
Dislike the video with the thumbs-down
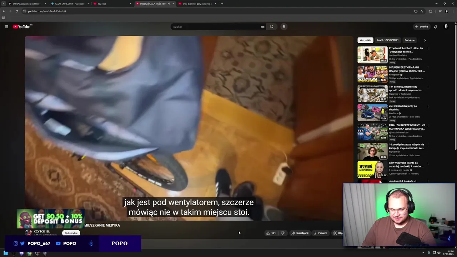283,233
